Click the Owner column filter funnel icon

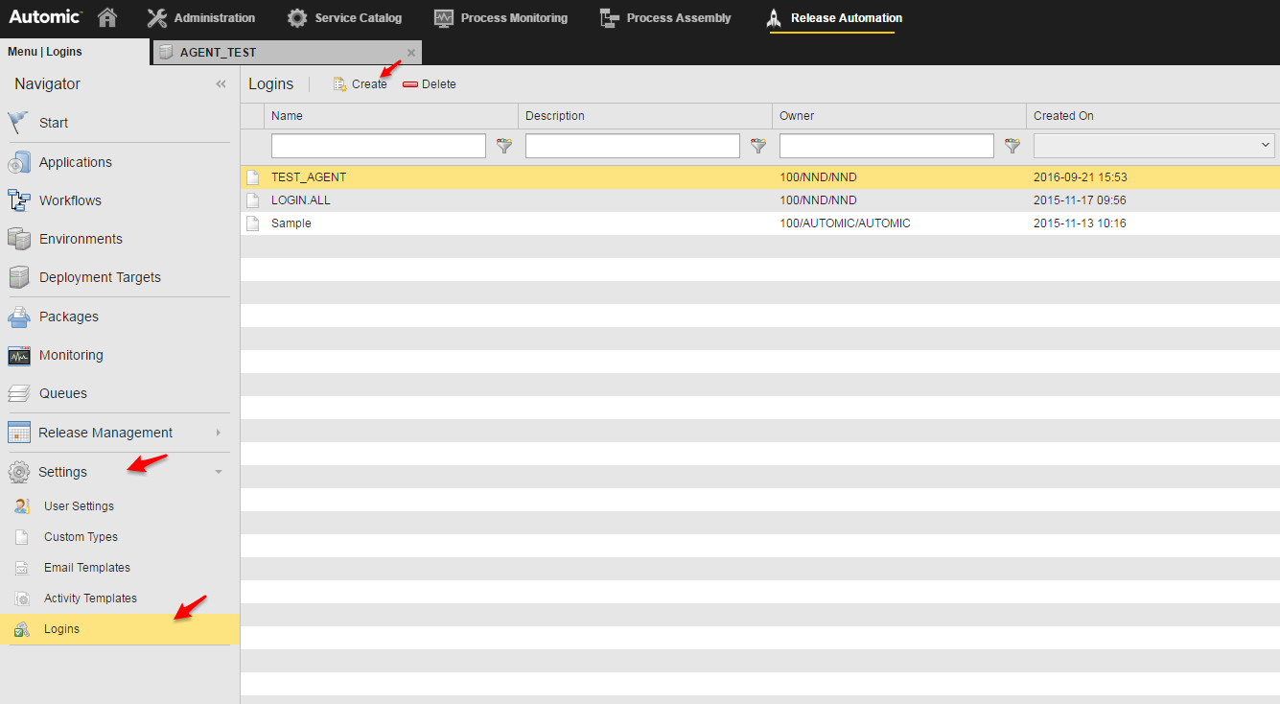click(1012, 146)
